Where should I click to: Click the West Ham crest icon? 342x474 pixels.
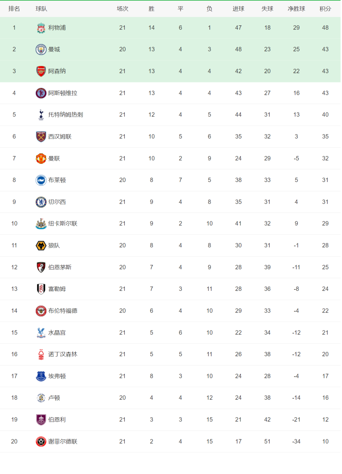pyautogui.click(x=41, y=136)
